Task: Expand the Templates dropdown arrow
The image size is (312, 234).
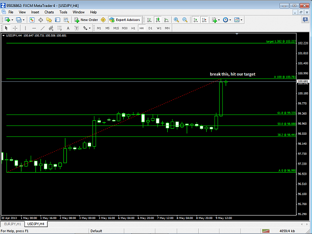Action: pyautogui.click(x=241, y=20)
